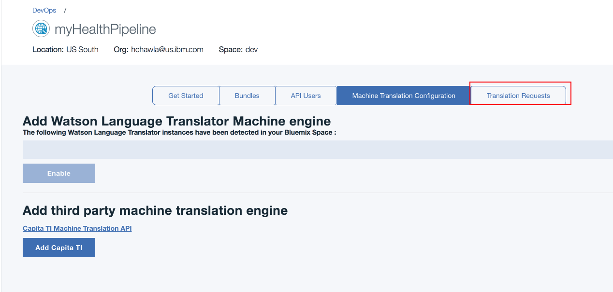Open the API Users tab

(x=306, y=96)
